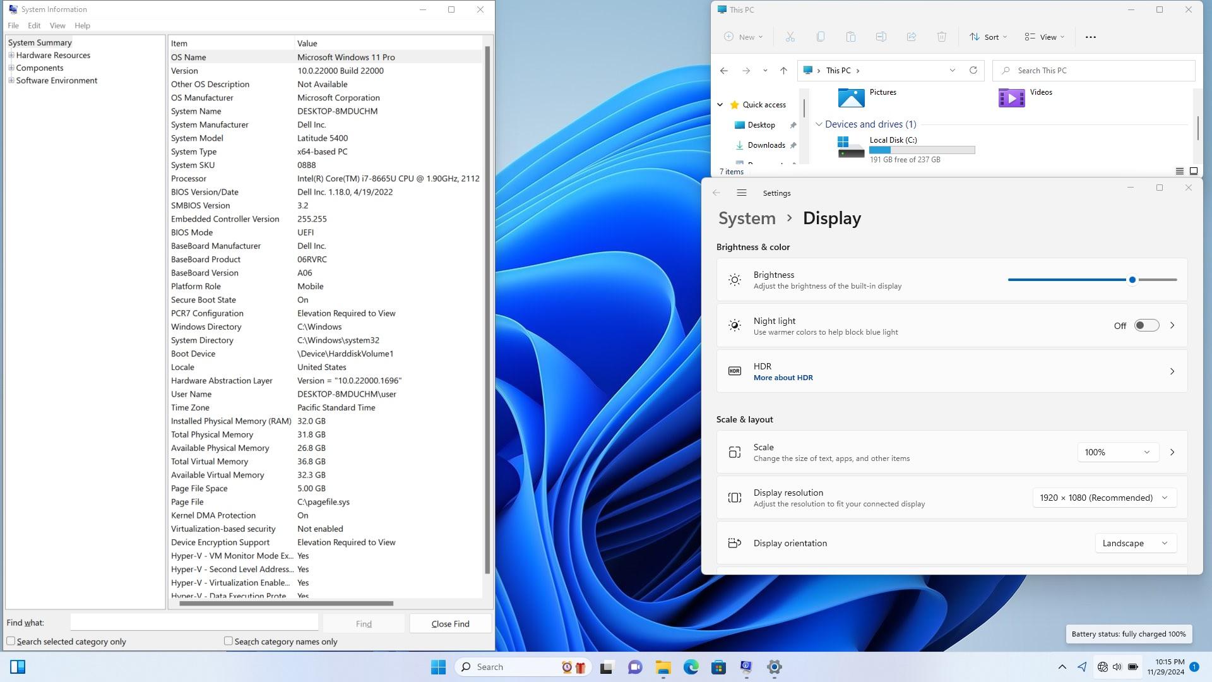Select the Cut icon in File Explorer toolbar

click(790, 37)
